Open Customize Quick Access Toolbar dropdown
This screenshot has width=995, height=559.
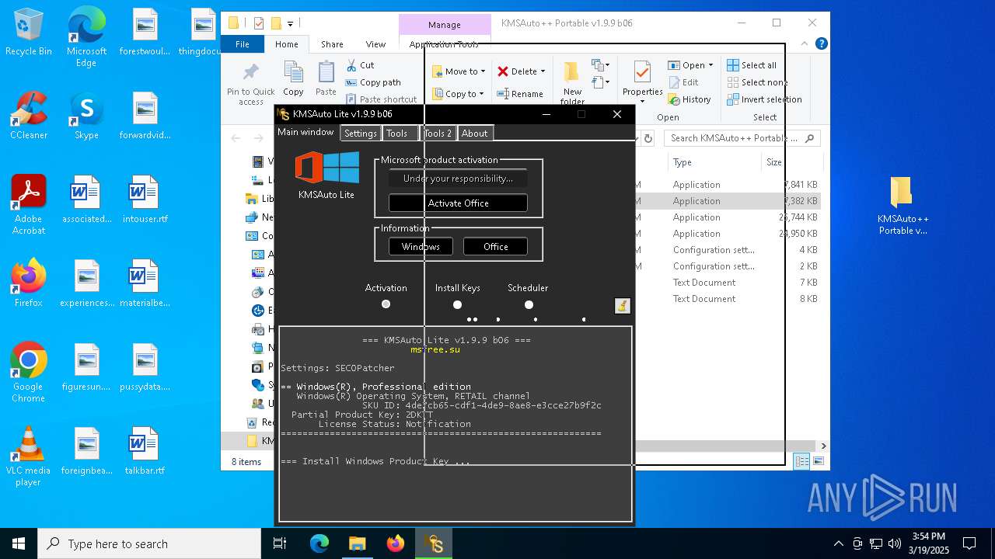(x=291, y=23)
